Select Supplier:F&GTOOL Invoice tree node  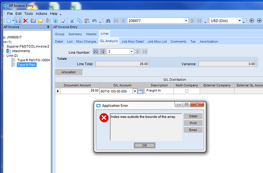pyautogui.click(x=28, y=46)
